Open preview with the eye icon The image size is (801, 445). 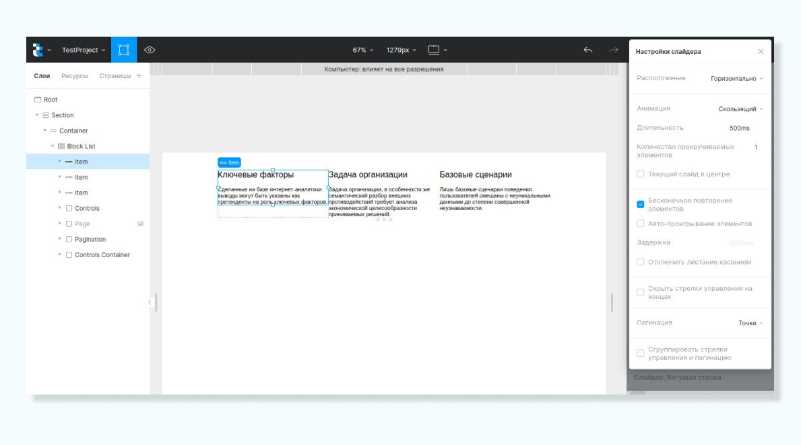point(149,50)
